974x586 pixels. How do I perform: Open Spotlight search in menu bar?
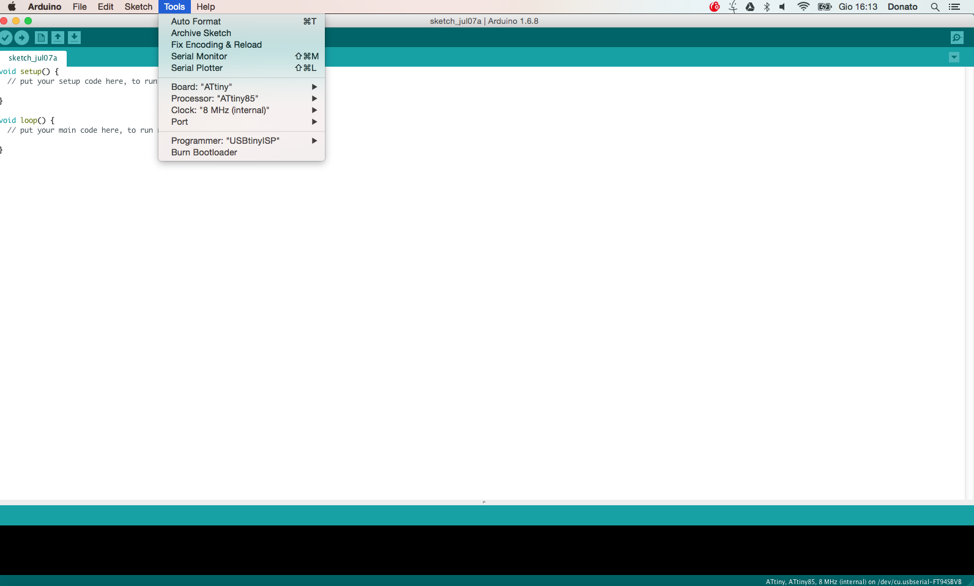point(935,7)
